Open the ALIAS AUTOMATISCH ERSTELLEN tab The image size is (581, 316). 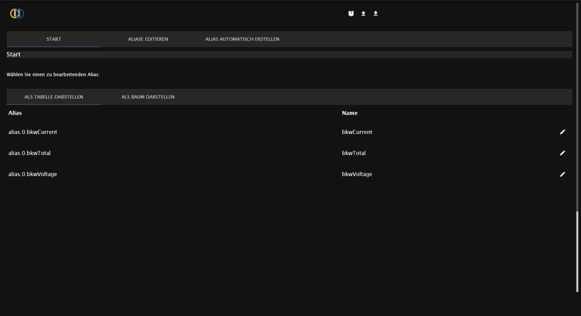pyautogui.click(x=242, y=39)
